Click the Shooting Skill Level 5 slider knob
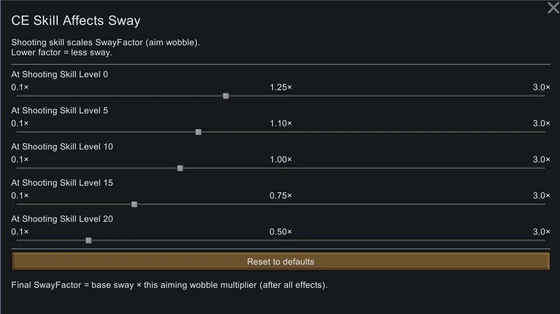 [x=198, y=132]
